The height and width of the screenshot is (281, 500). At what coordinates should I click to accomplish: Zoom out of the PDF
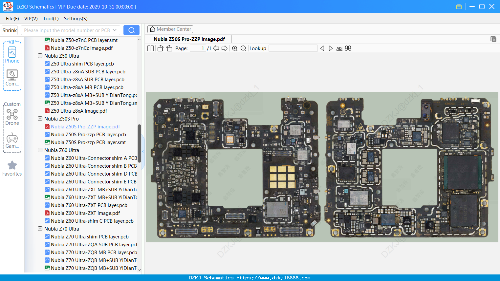tap(243, 48)
